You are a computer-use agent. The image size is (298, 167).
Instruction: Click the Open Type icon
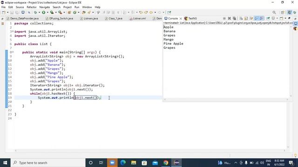pos(84,13)
